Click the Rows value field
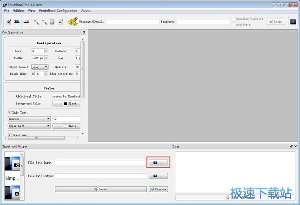This screenshot has height=205, width=300. 38,51
